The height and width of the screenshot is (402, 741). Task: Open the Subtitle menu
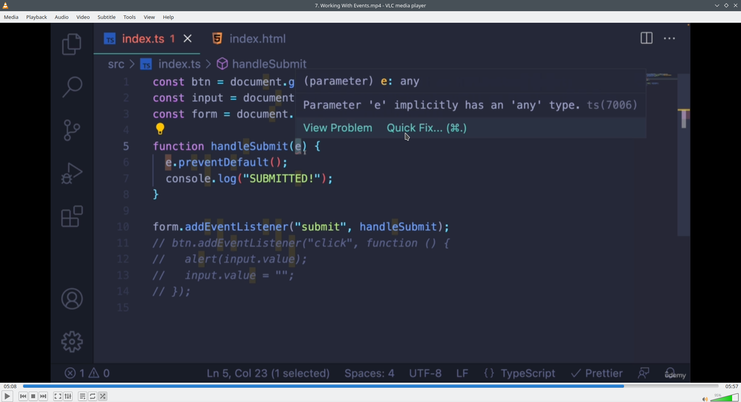(x=107, y=17)
